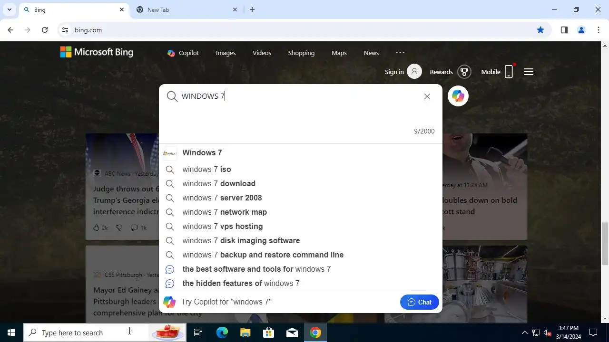
Task: Open the 'Judge throws out' news headline
Action: [x=126, y=200]
